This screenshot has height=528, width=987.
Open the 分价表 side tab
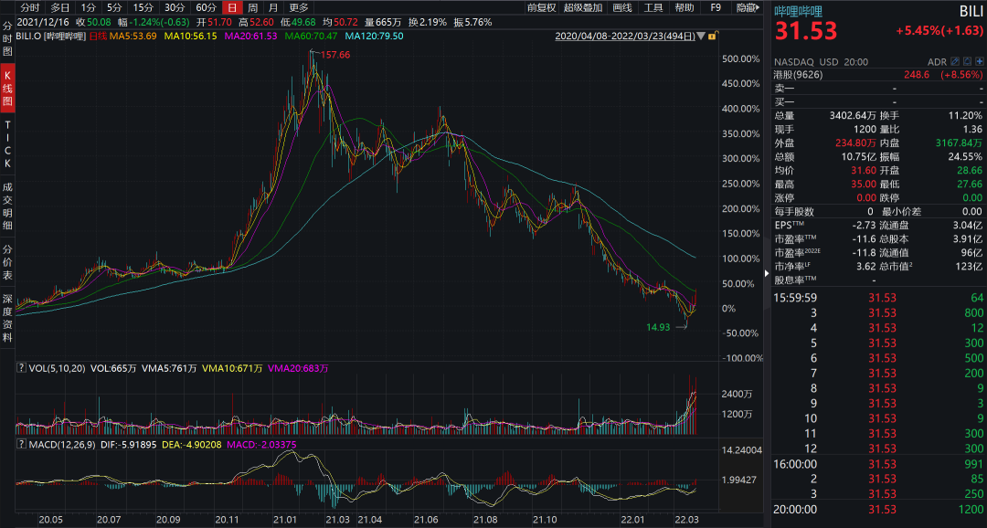pyautogui.click(x=7, y=262)
